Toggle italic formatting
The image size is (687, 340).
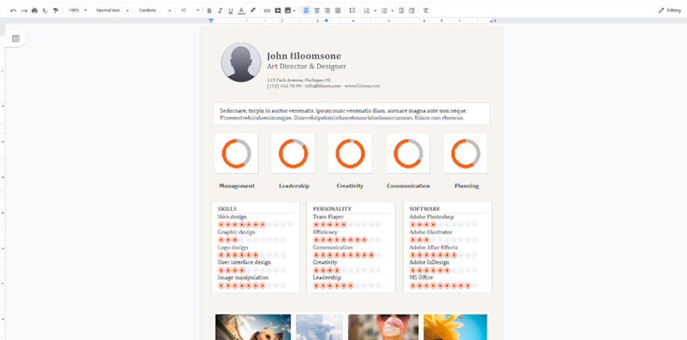(x=220, y=11)
